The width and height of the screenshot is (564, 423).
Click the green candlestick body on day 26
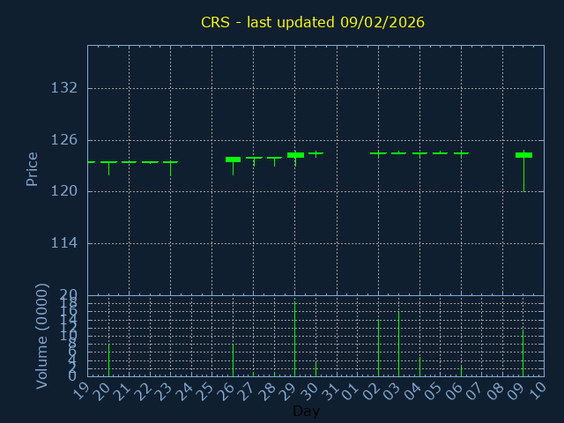[x=233, y=160]
